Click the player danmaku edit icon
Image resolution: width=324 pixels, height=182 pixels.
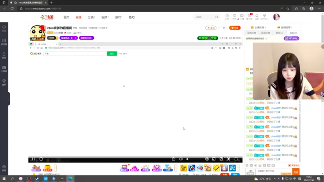coord(174,159)
